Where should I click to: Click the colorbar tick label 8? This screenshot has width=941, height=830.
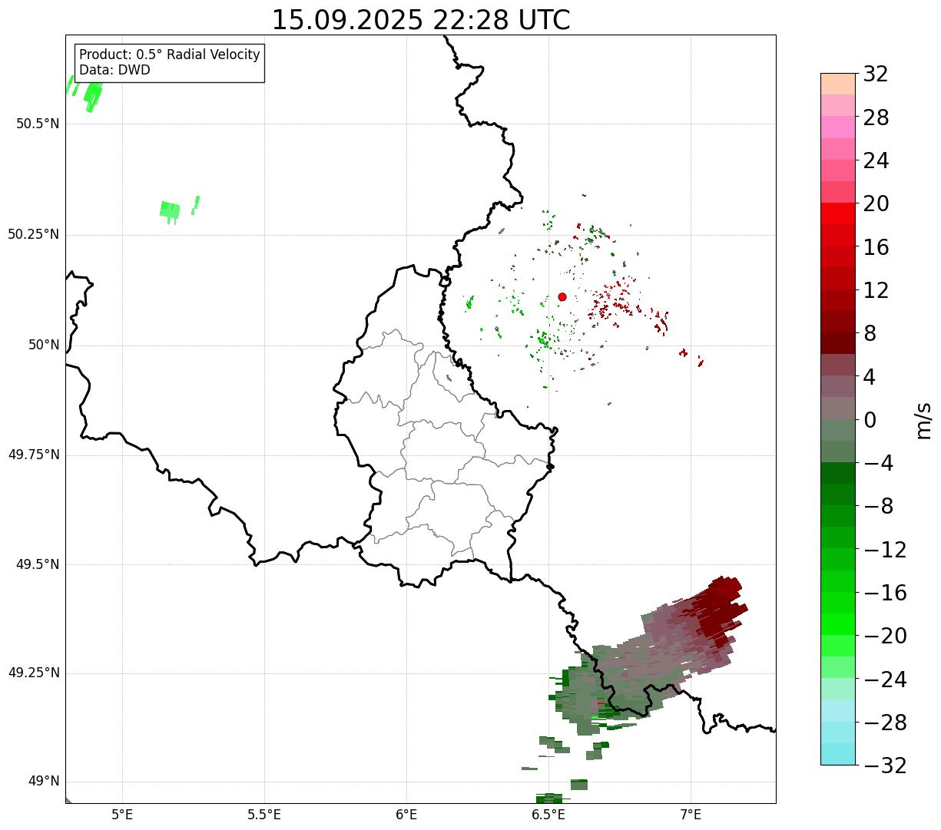[x=870, y=333]
